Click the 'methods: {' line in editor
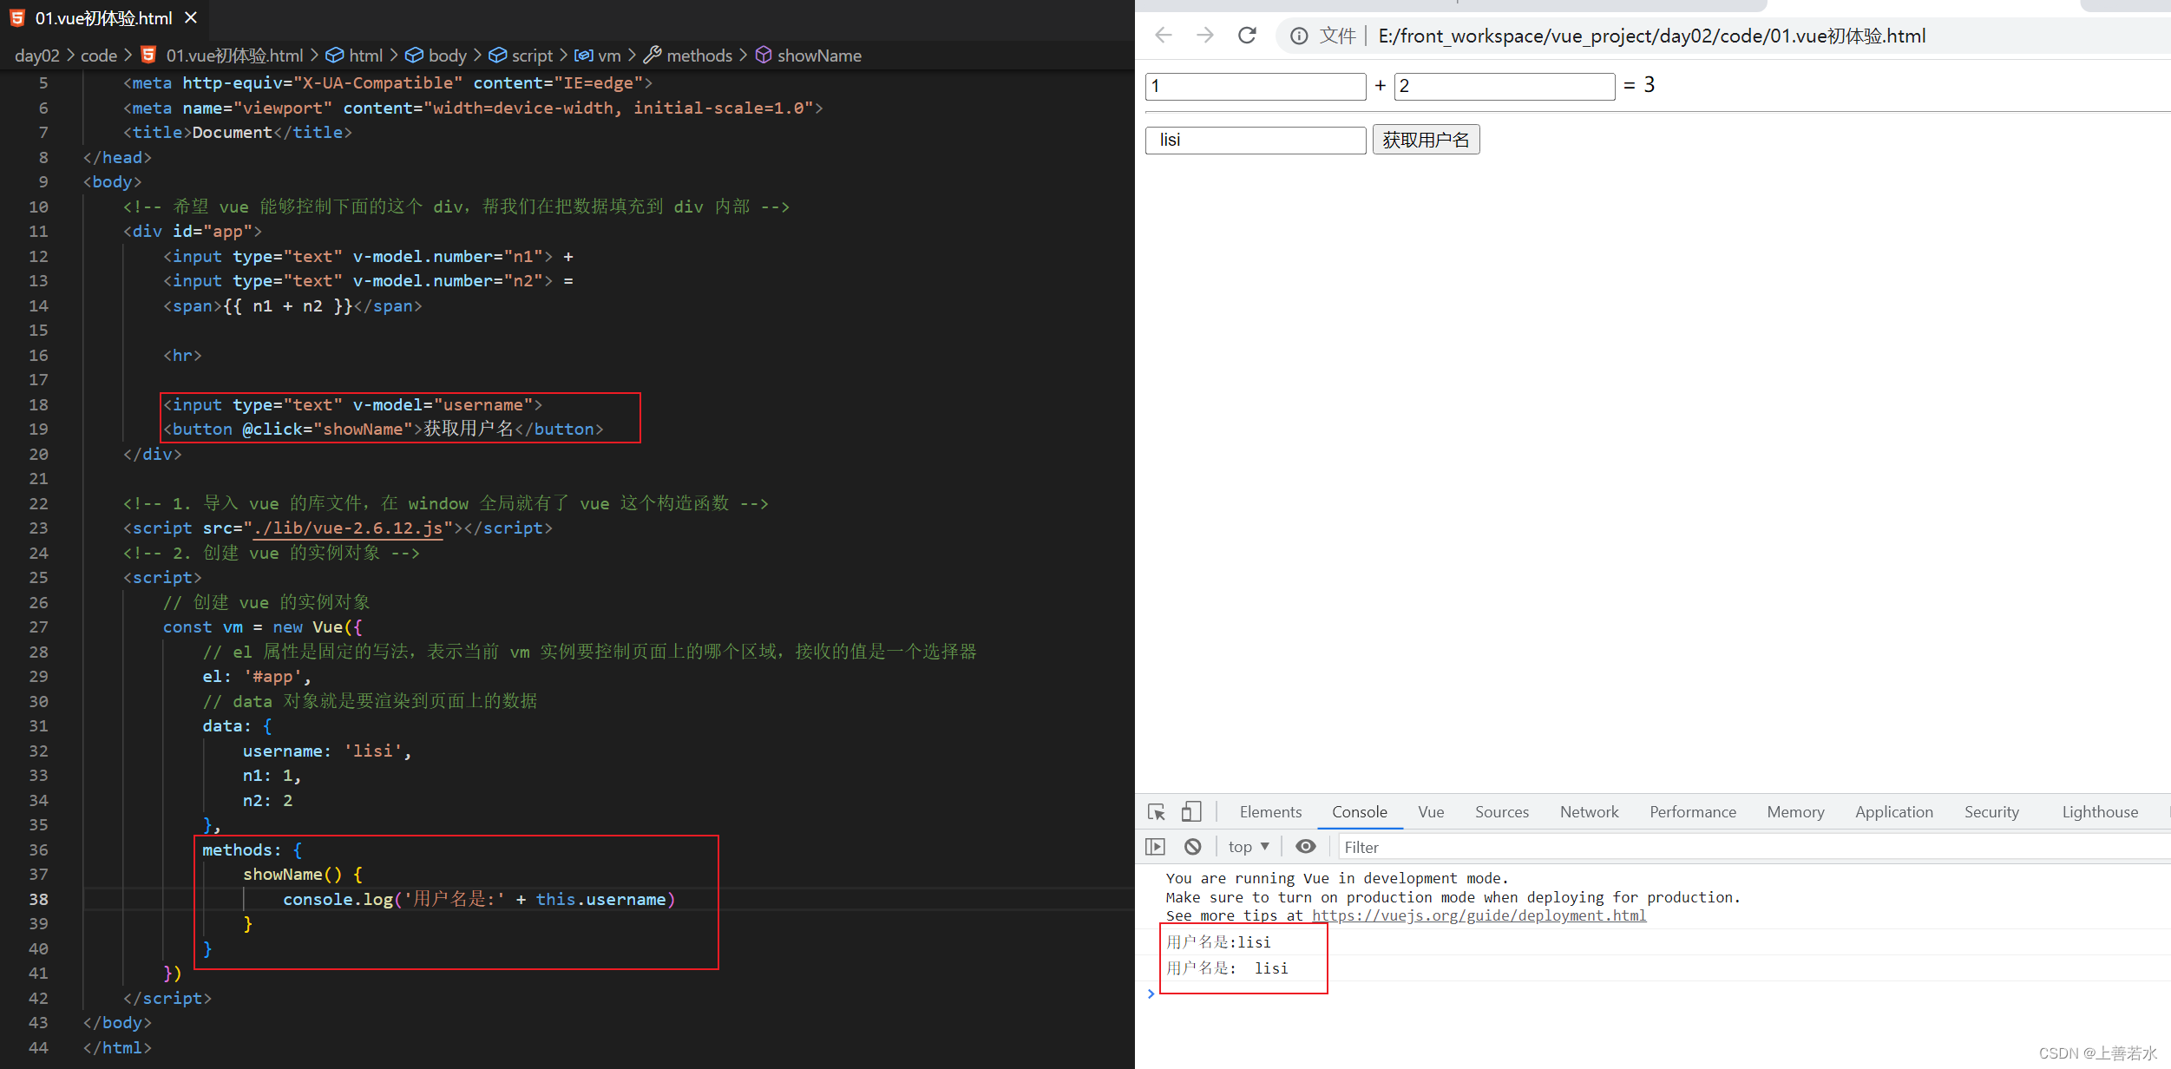Viewport: 2171px width, 1069px height. 252,850
